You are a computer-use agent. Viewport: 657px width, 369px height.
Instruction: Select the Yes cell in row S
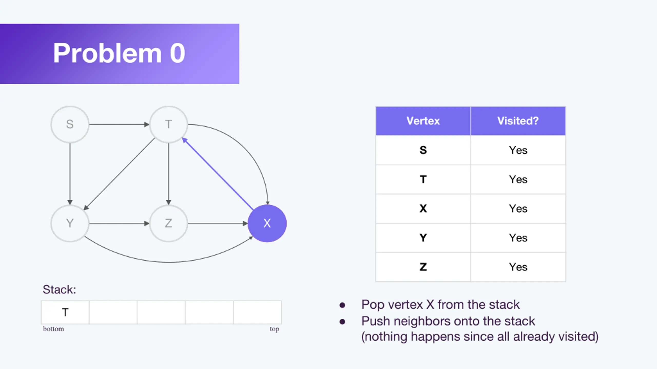[x=518, y=150]
